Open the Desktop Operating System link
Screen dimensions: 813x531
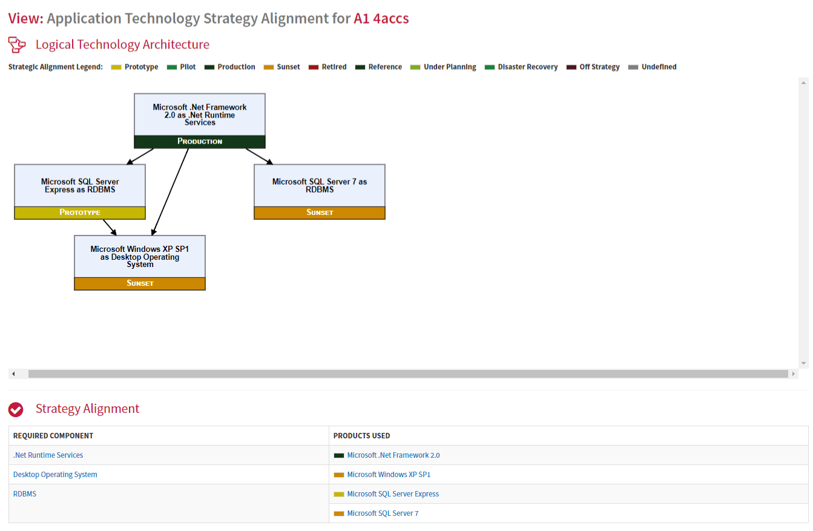click(55, 475)
